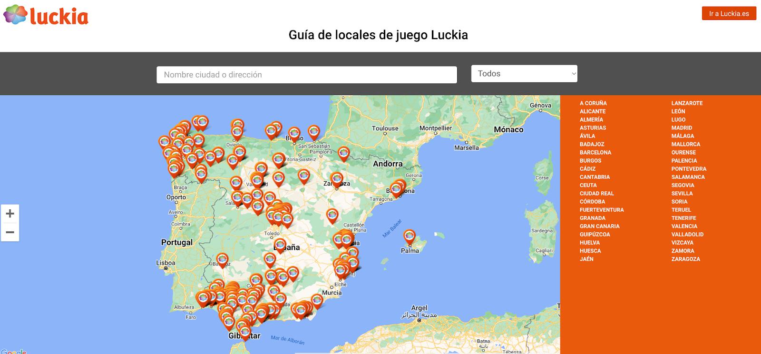
Task: Open the ZARAGOZA province link
Action: coord(685,259)
